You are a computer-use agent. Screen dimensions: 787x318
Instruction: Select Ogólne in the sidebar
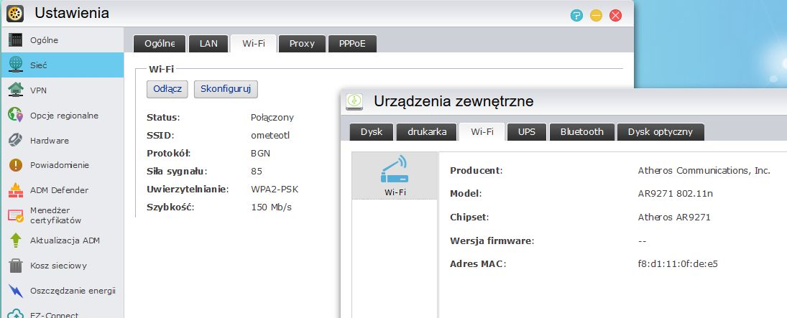point(44,40)
